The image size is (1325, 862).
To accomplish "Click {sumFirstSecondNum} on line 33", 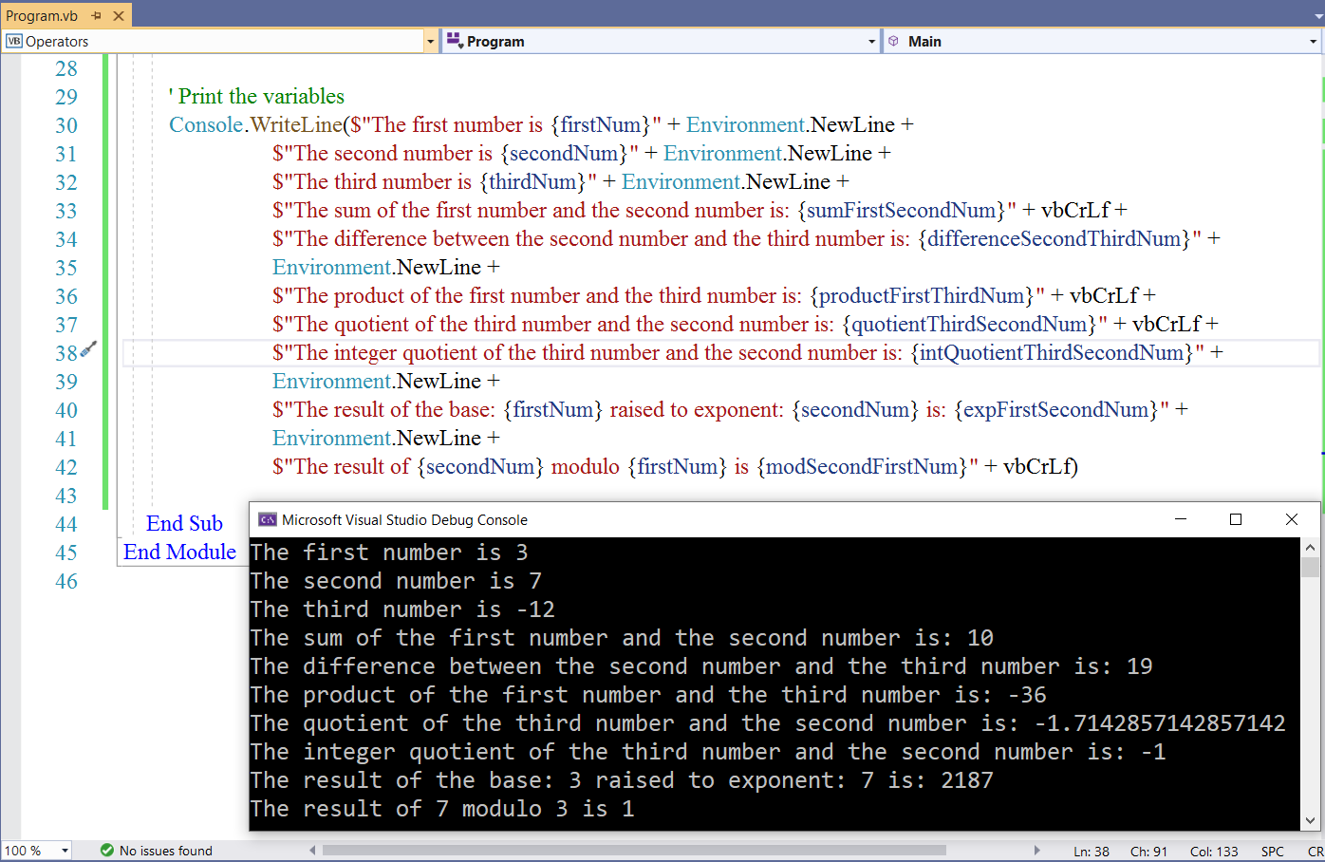I will click(901, 210).
